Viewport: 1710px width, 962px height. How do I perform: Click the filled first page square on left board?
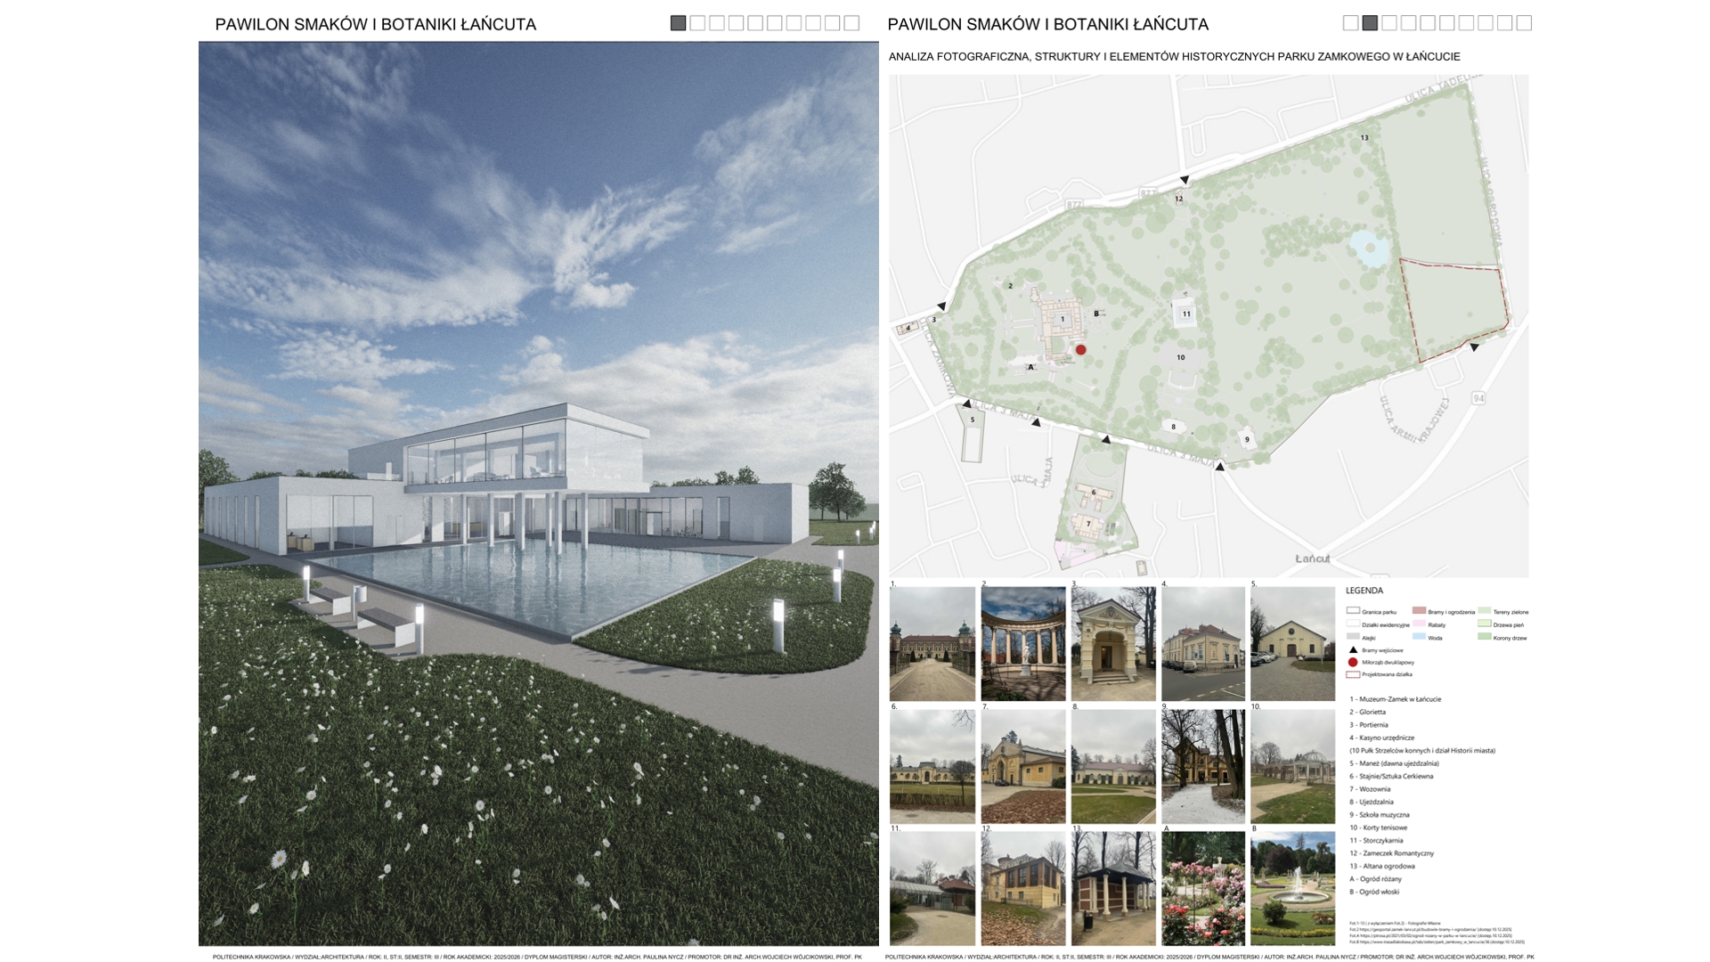(x=678, y=23)
